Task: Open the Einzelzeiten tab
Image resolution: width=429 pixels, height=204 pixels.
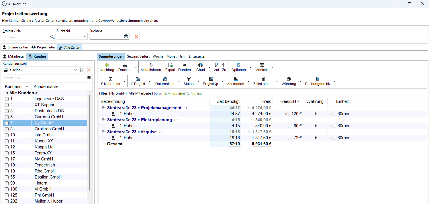Action: (x=197, y=56)
